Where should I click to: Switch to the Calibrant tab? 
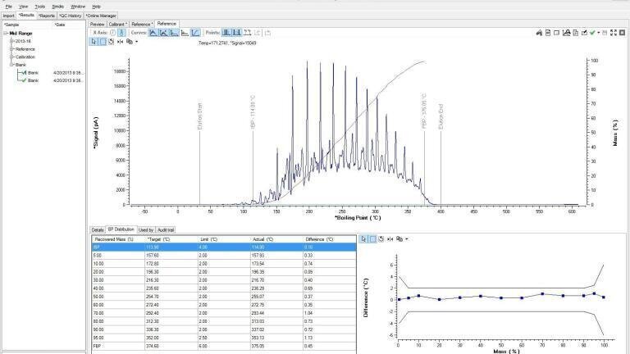point(118,24)
